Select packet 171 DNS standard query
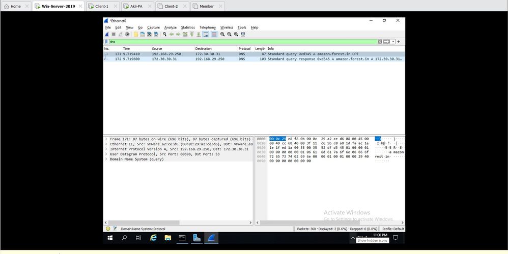Viewport: 508px width, 254px height. coord(254,54)
